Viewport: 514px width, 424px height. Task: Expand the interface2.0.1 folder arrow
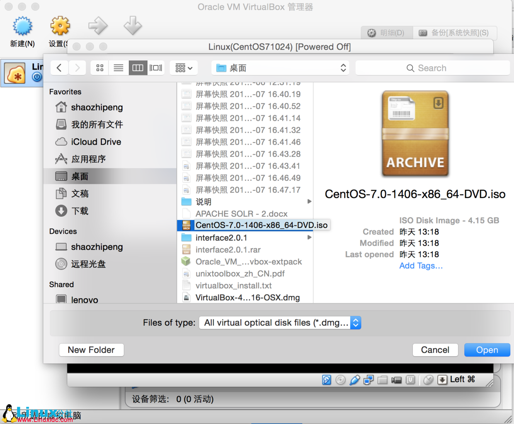click(309, 237)
